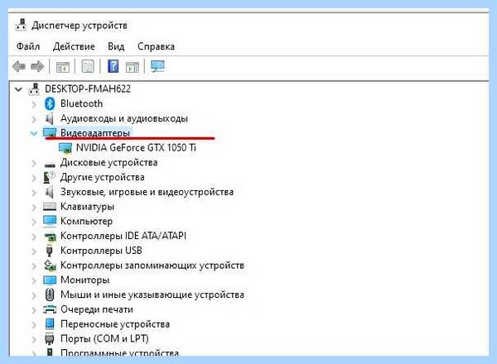Select the Переносные устройства label

pos(115,323)
